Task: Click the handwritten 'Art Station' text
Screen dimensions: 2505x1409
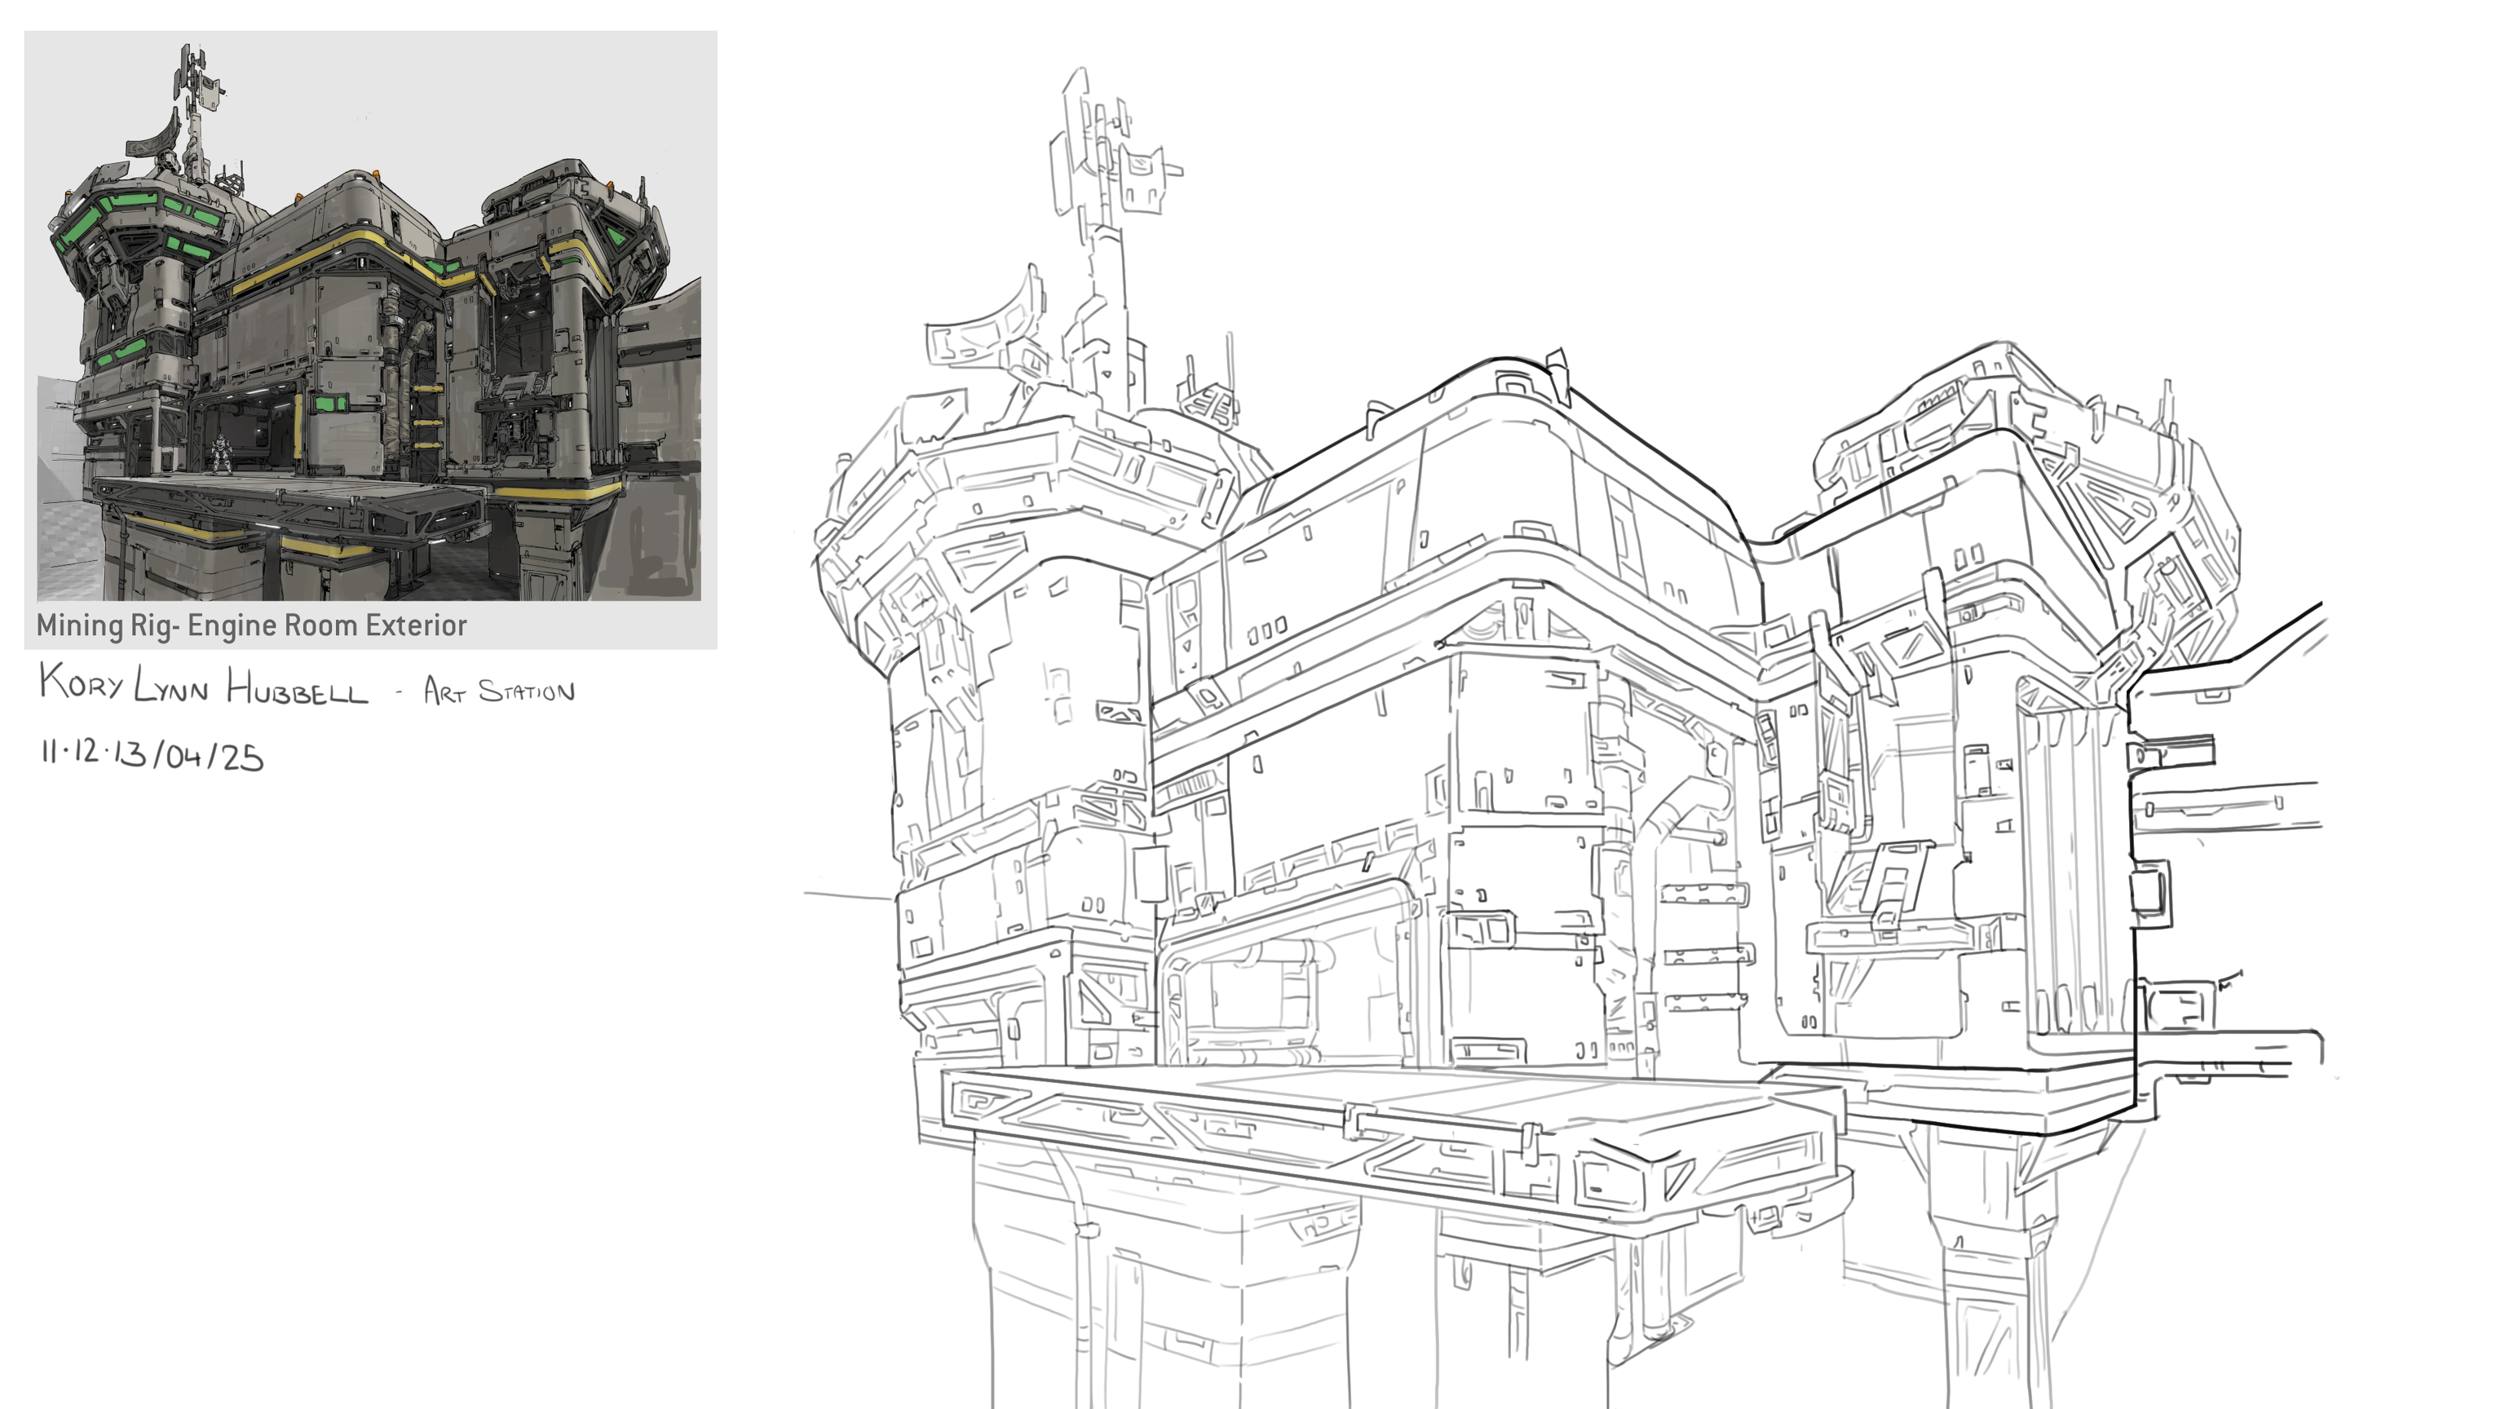Action: point(499,691)
